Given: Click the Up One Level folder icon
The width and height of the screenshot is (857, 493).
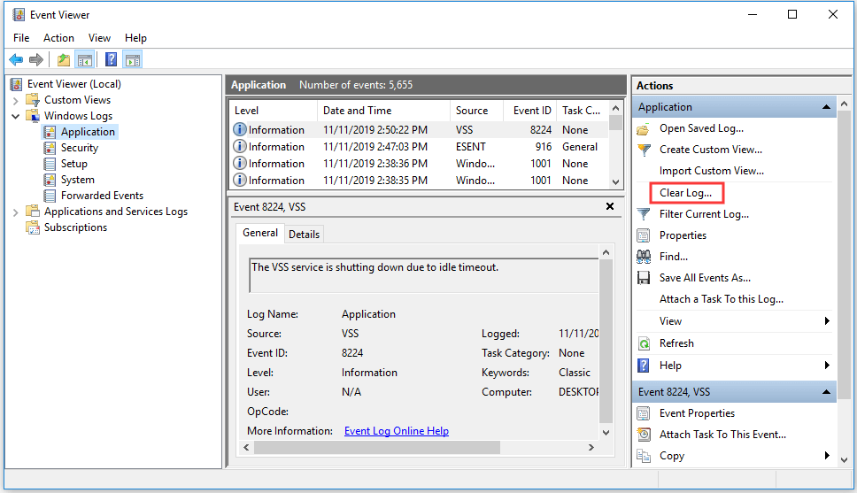Looking at the screenshot, I should [x=64, y=60].
